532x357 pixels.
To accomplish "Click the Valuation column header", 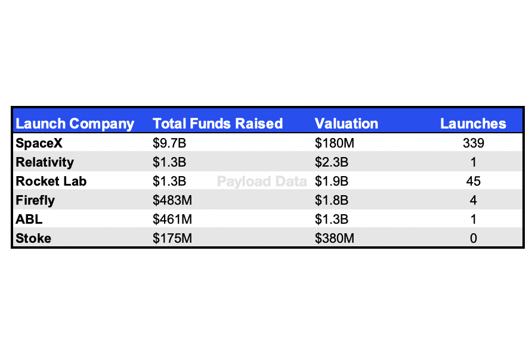I will [346, 124].
